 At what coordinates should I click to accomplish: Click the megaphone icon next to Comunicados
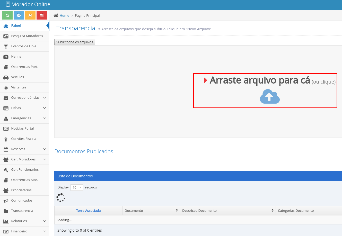[x=5, y=200]
